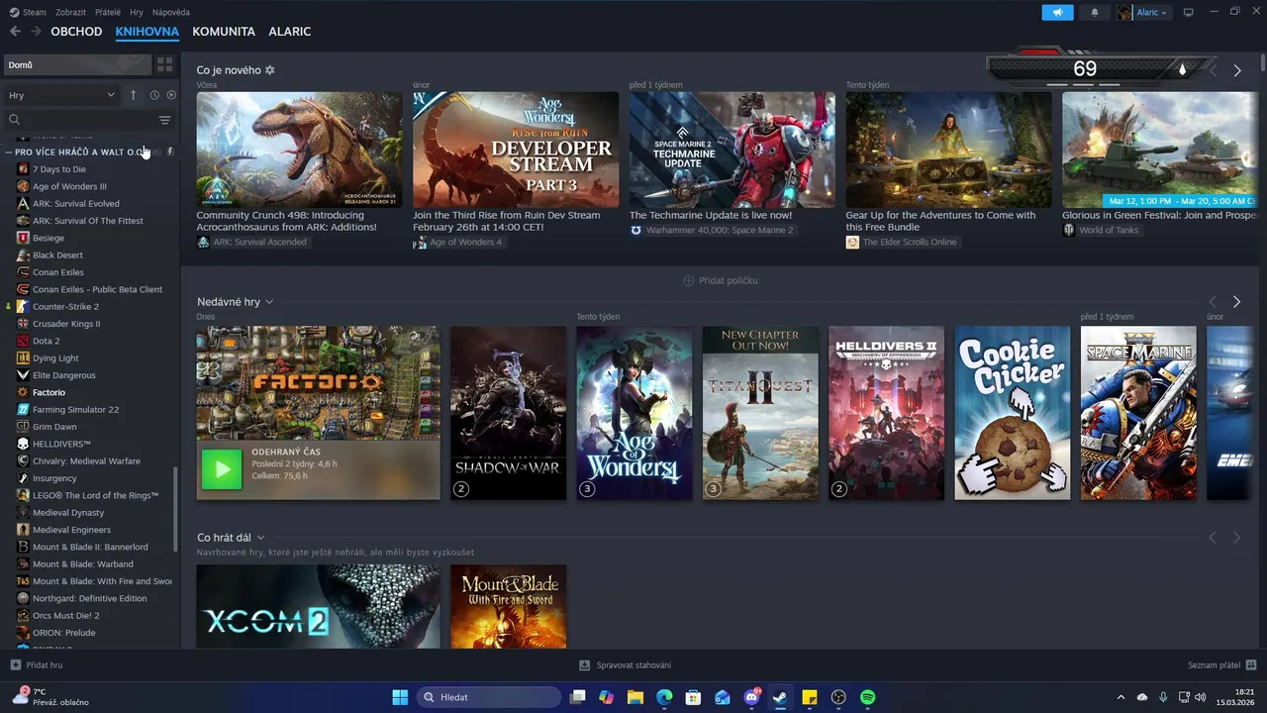Select Grim Dawn in the library list
The height and width of the screenshot is (713, 1267).
click(54, 427)
